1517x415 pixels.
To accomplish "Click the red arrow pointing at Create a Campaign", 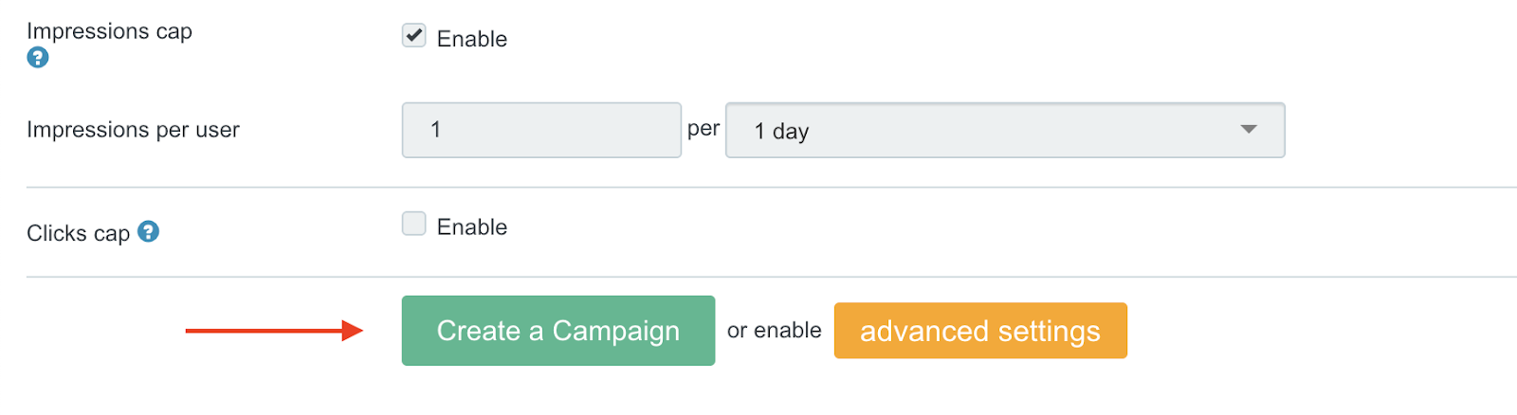I will coord(274,331).
